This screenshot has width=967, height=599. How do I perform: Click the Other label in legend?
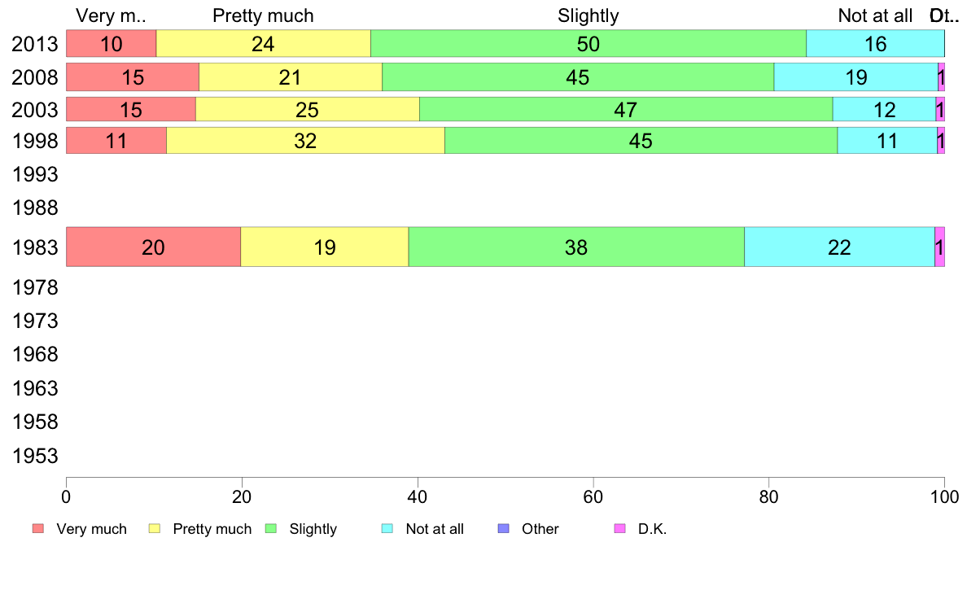[540, 529]
